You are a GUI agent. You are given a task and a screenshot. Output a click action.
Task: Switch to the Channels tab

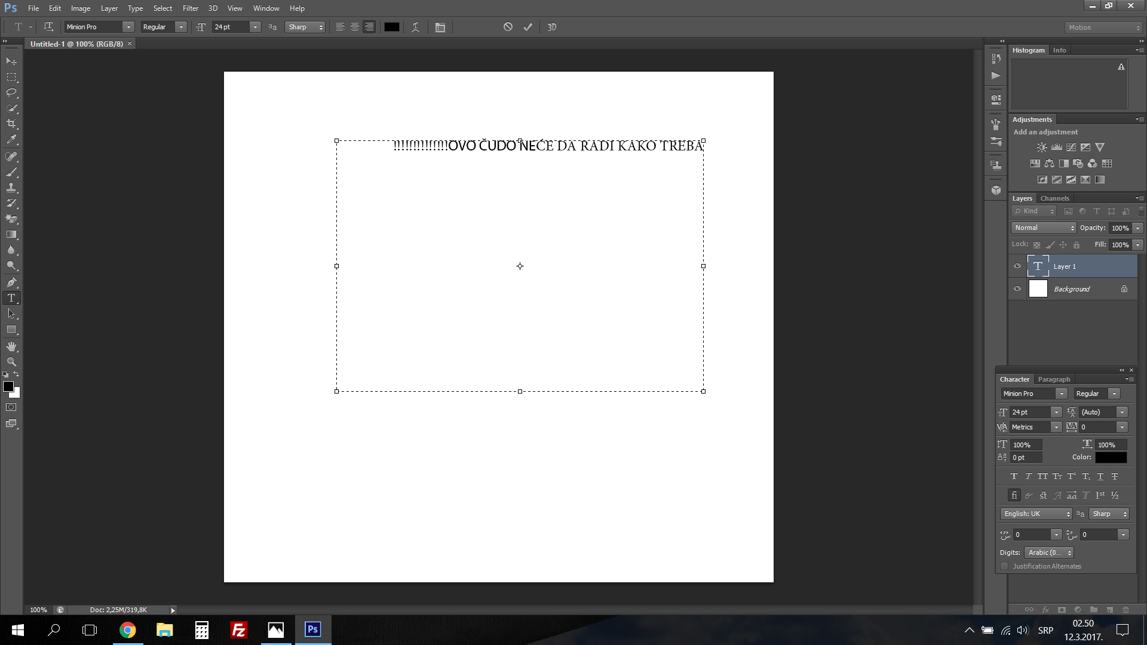pos(1054,198)
